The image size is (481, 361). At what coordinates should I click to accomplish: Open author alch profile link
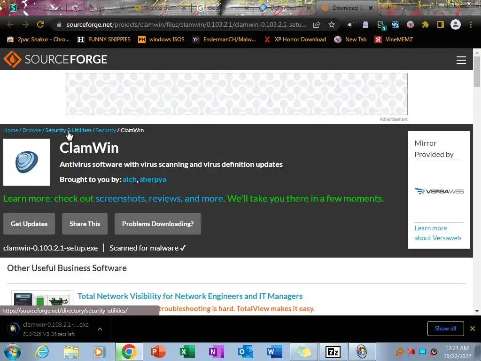pos(130,179)
